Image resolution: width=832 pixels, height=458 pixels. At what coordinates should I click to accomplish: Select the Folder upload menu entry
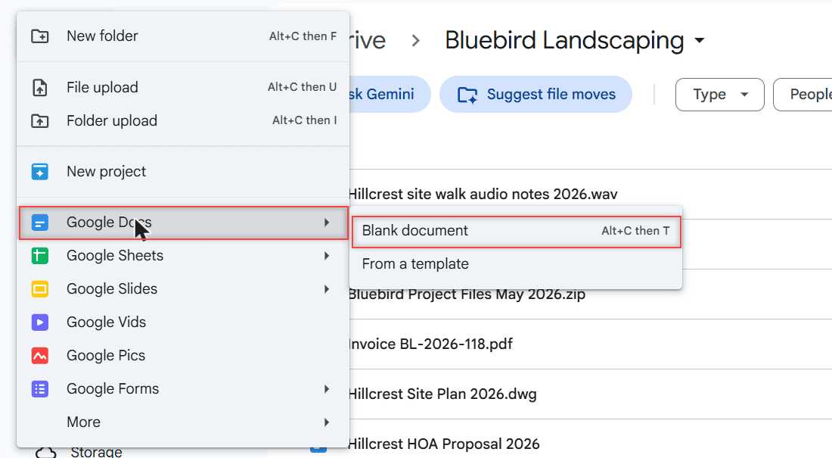184,120
